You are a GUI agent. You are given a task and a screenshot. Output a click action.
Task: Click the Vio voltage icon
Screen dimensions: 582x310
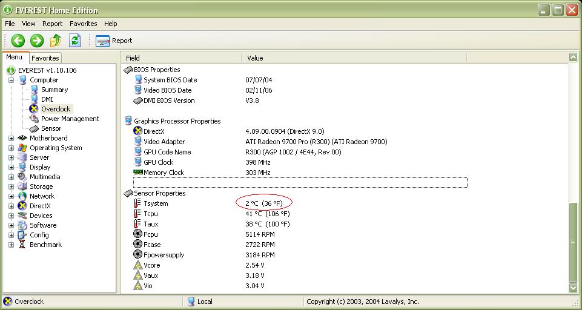[x=138, y=286]
